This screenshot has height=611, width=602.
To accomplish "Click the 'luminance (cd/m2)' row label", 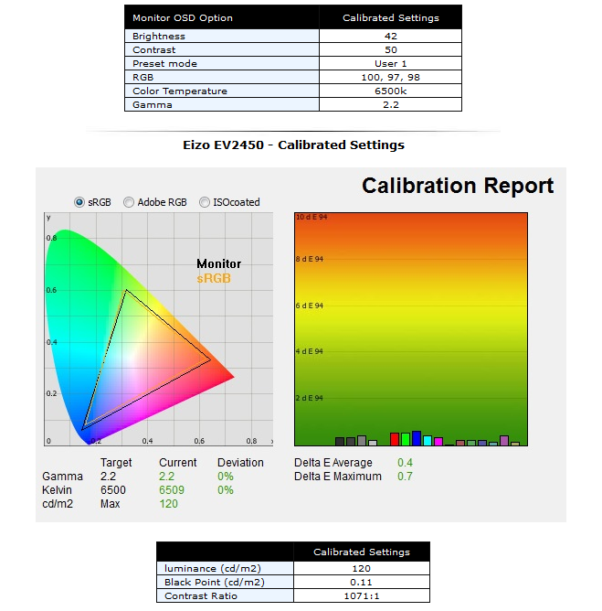I will pos(213,569).
